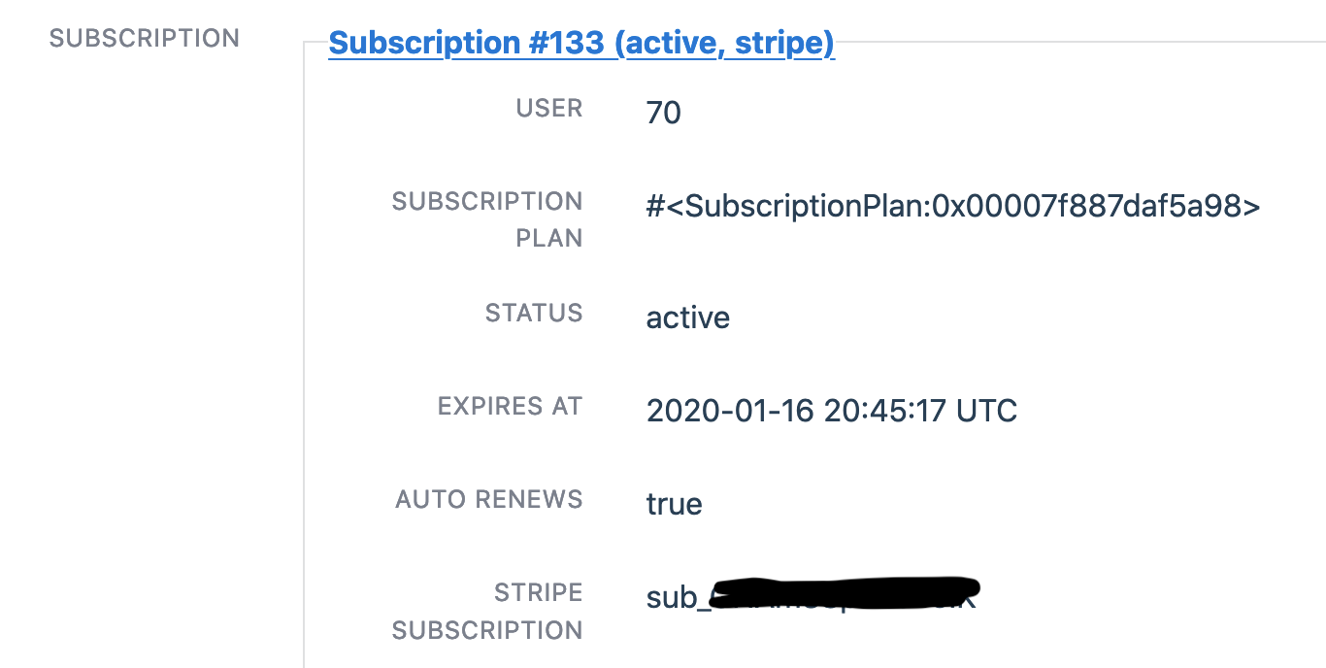Select the user ID value 70
Screen dimensions: 1326x668
pos(664,112)
